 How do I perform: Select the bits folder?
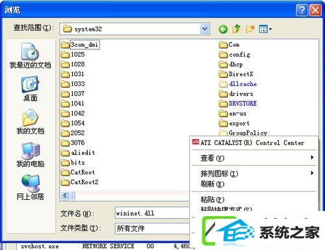(73, 162)
